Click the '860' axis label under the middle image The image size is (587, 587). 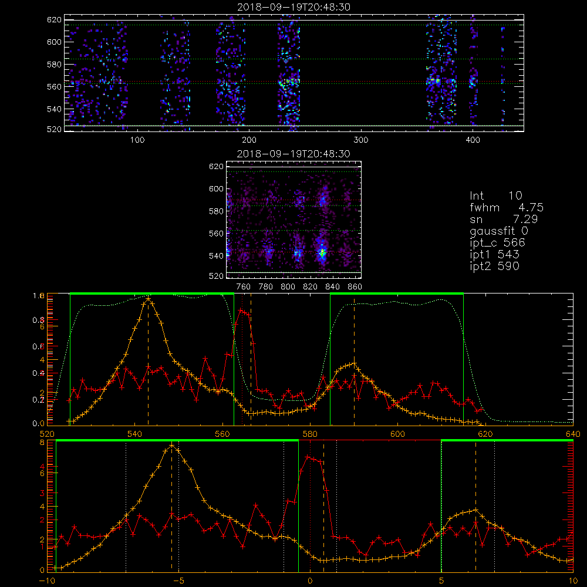pos(355,287)
